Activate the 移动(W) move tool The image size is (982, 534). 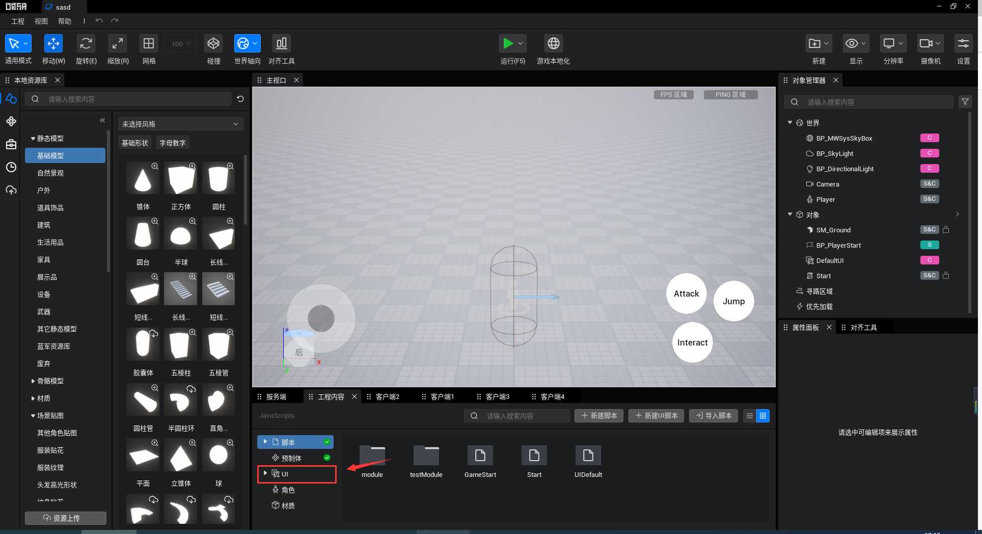[x=53, y=44]
